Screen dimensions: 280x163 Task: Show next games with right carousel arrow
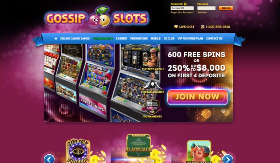coord(227,159)
